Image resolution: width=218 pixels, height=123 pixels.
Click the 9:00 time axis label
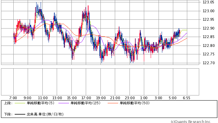[27, 98]
